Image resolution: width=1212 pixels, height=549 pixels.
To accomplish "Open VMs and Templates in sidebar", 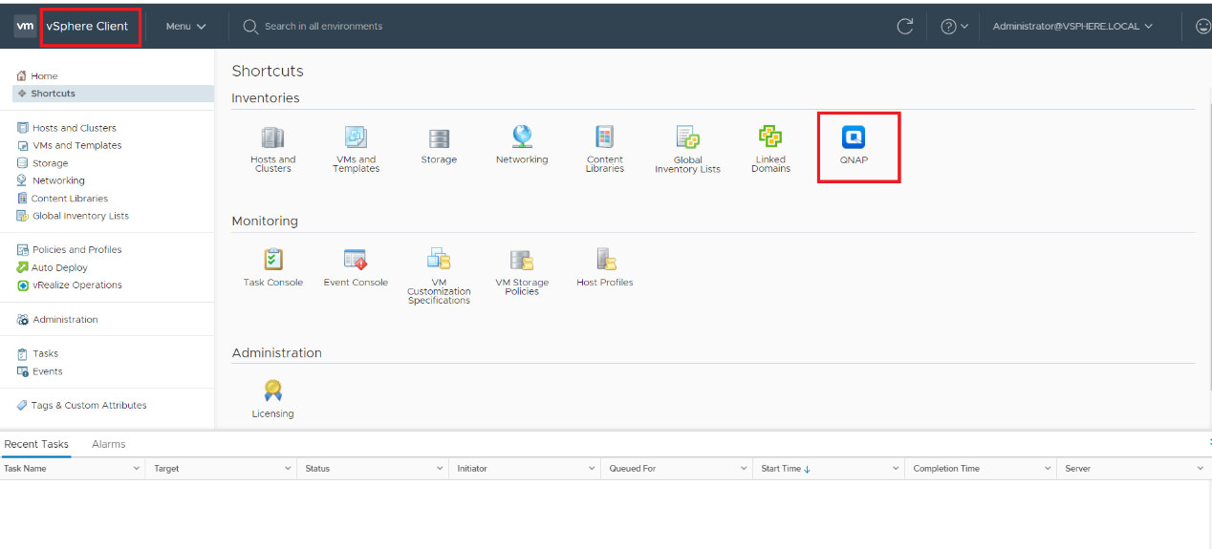I will point(69,145).
